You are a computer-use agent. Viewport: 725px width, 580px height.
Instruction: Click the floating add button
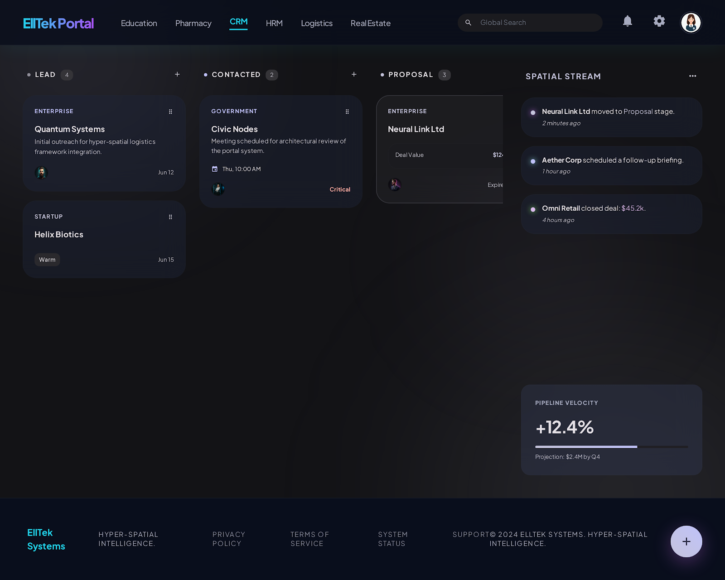click(x=686, y=541)
